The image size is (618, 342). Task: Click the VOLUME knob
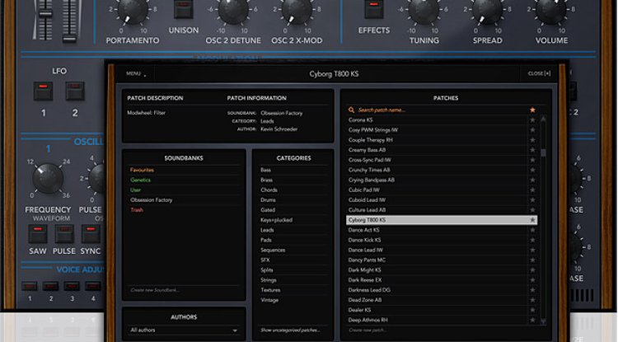click(551, 11)
